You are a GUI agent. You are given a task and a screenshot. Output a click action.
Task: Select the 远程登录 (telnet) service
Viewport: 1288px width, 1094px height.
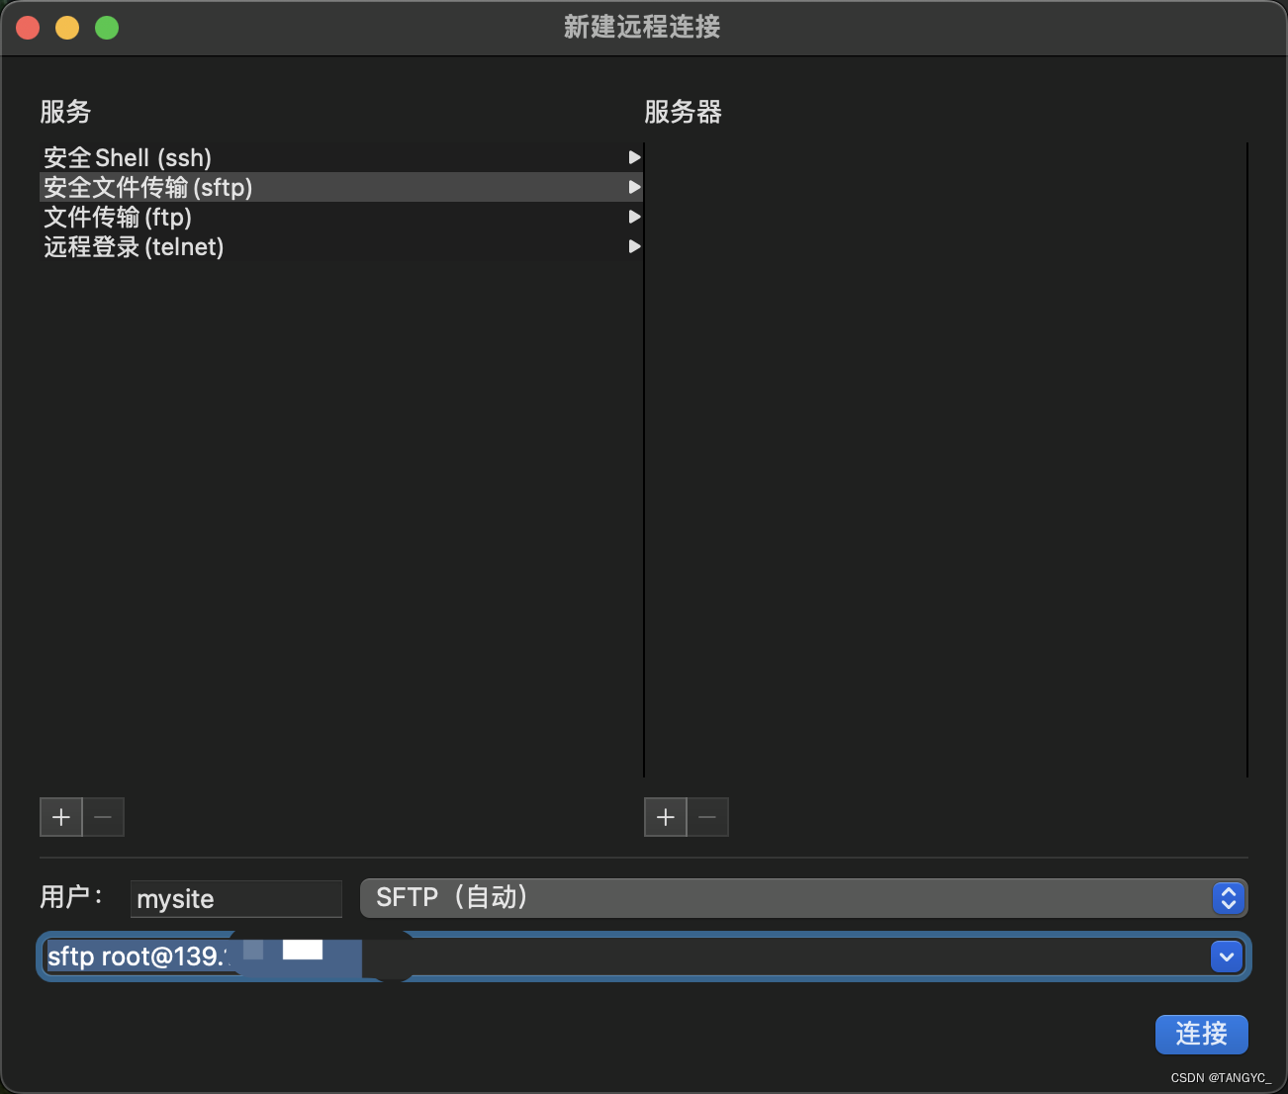pos(341,246)
